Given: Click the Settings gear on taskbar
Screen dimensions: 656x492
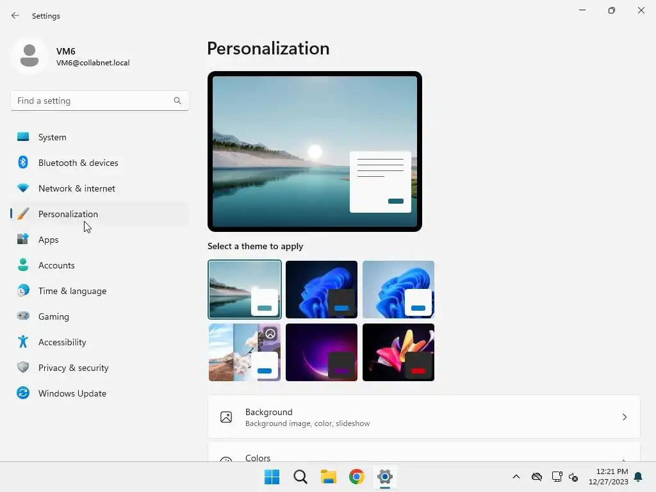Looking at the screenshot, I should pyautogui.click(x=385, y=477).
